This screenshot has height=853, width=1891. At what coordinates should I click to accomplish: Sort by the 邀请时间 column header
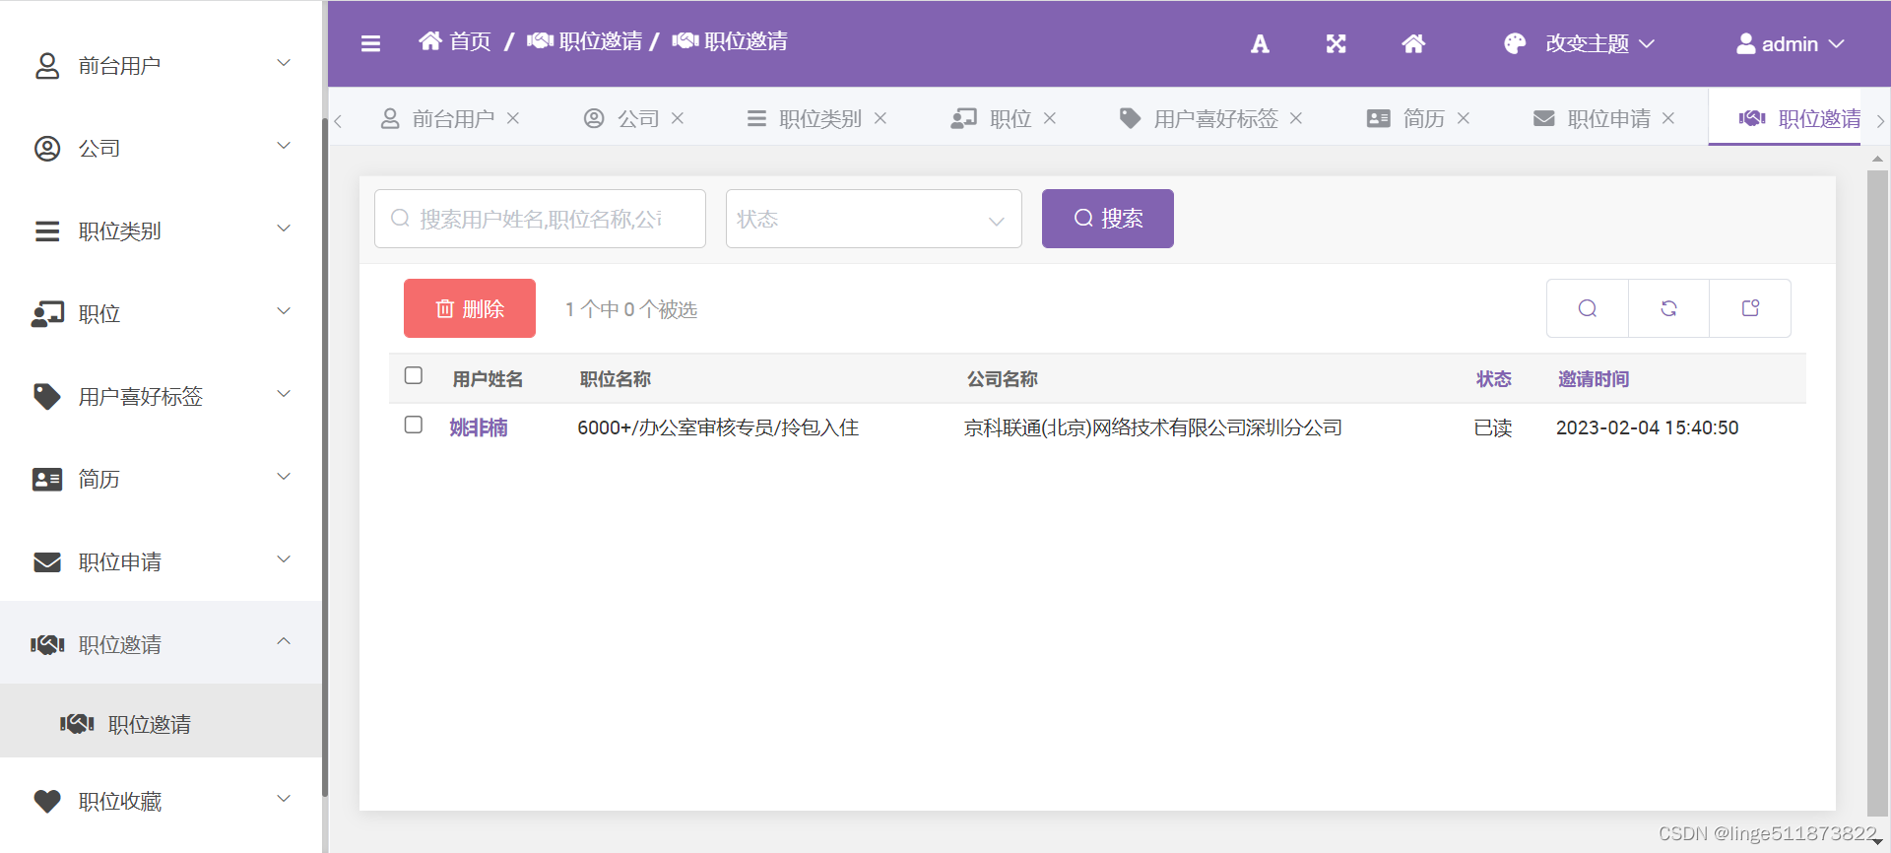(x=1594, y=379)
